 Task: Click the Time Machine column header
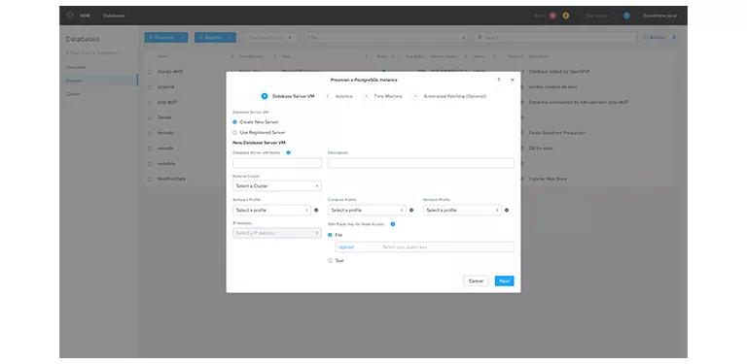coord(251,56)
